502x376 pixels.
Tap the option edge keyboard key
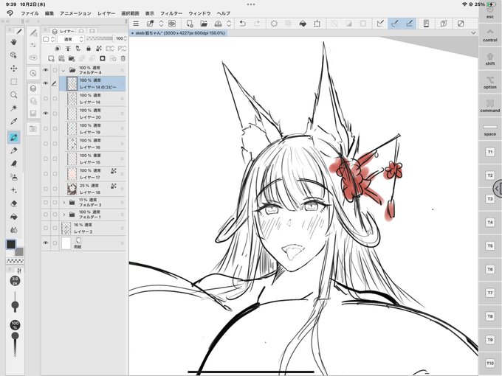(x=490, y=83)
